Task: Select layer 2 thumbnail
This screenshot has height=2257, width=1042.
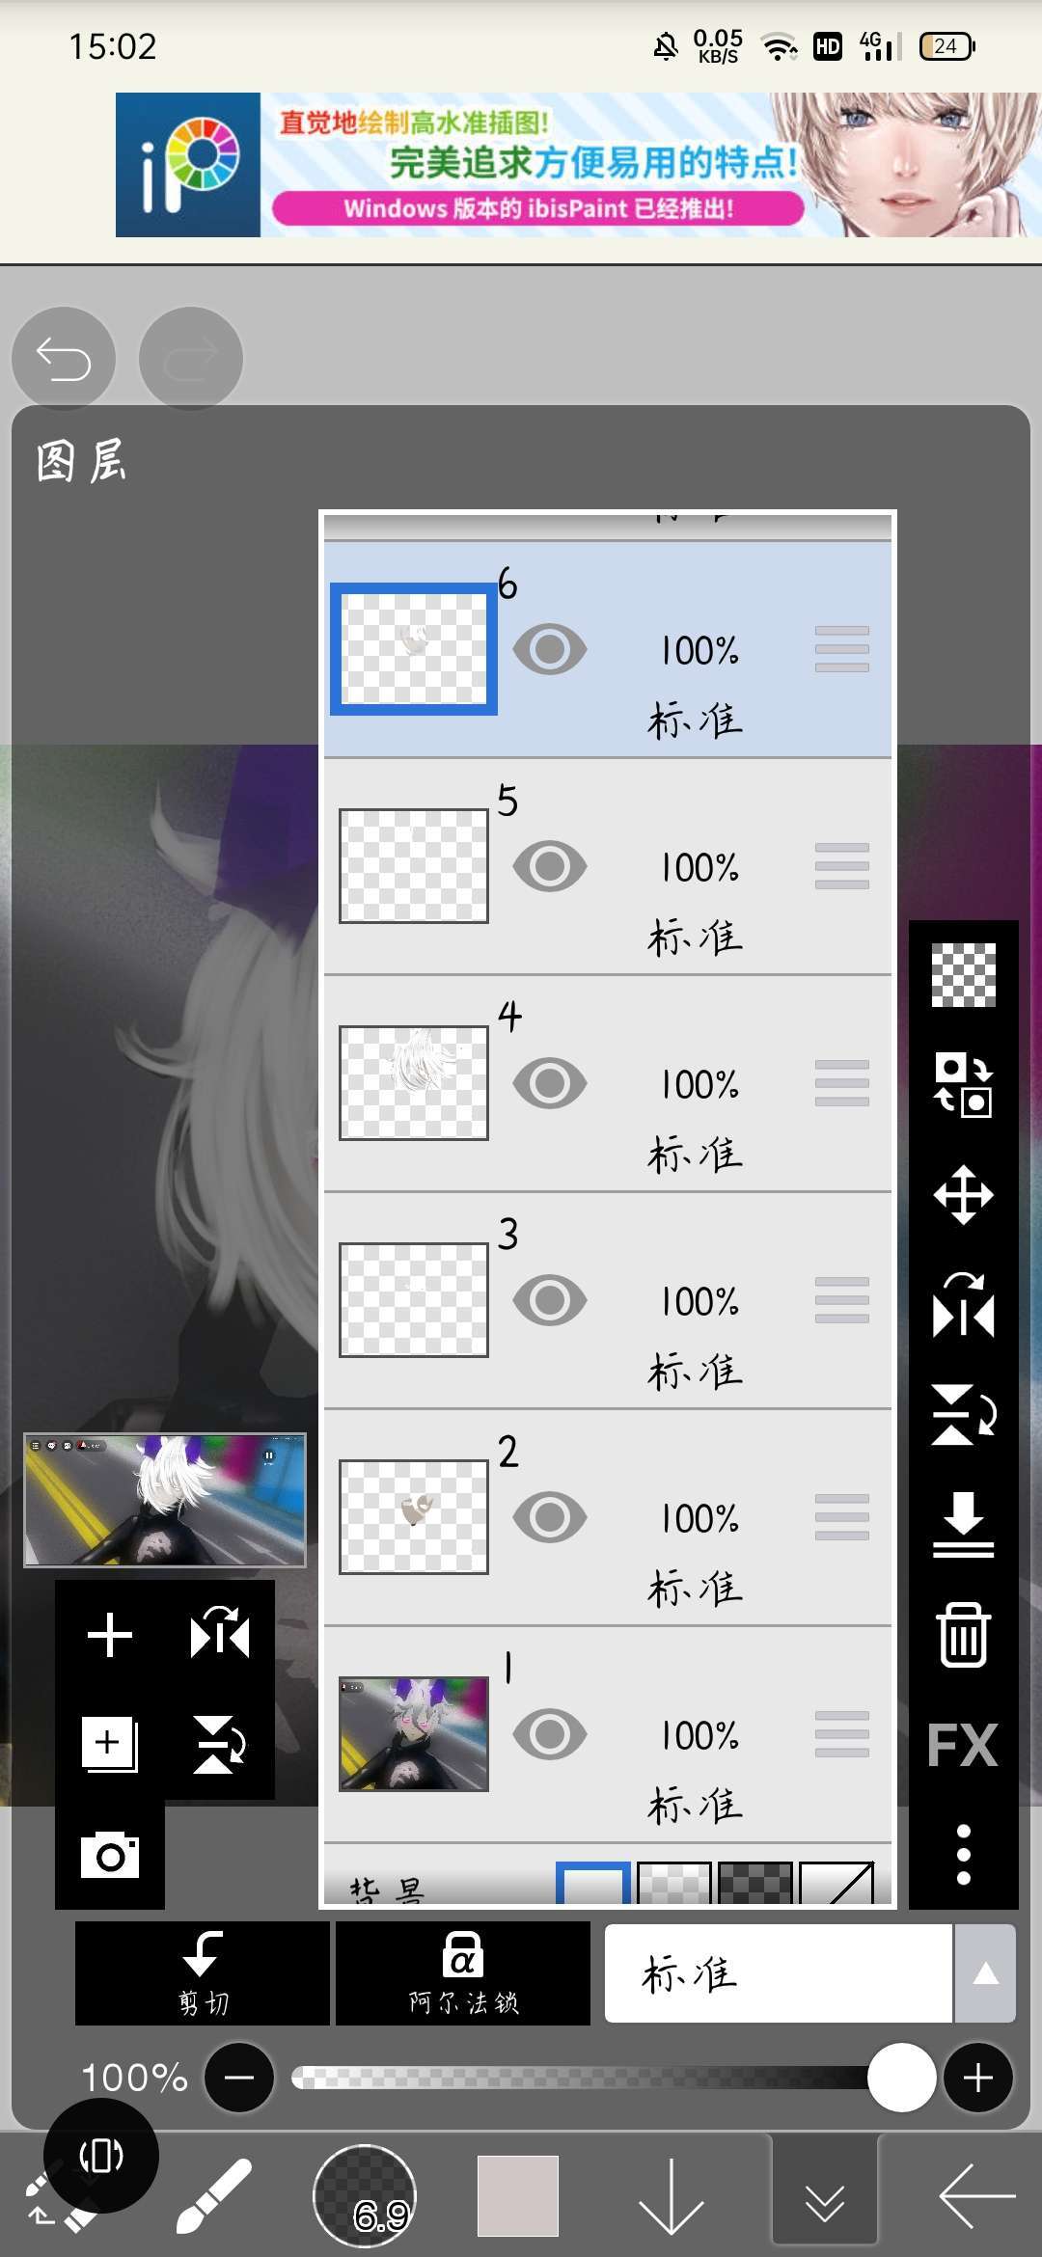Action: [x=414, y=1516]
